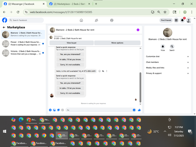Send upper quick reply 'In talks. I'll let you know.'
The height and width of the screenshot is (147, 196).
pyautogui.click(x=70, y=60)
